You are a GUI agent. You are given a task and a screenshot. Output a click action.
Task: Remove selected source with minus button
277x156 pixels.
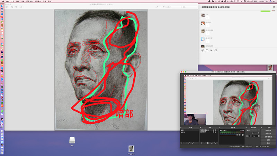coord(204,143)
